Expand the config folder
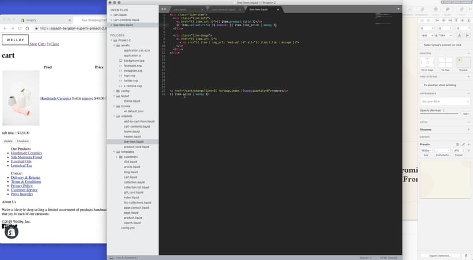 [115, 91]
